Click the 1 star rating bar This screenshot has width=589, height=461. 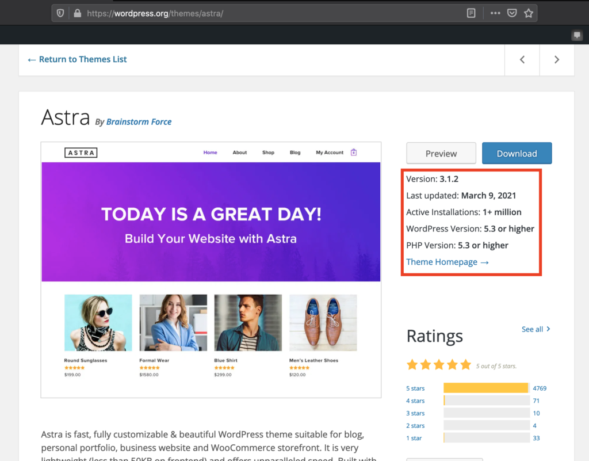tap(487, 437)
